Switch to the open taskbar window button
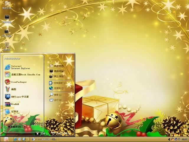189x142 pixels. pos(45,139)
